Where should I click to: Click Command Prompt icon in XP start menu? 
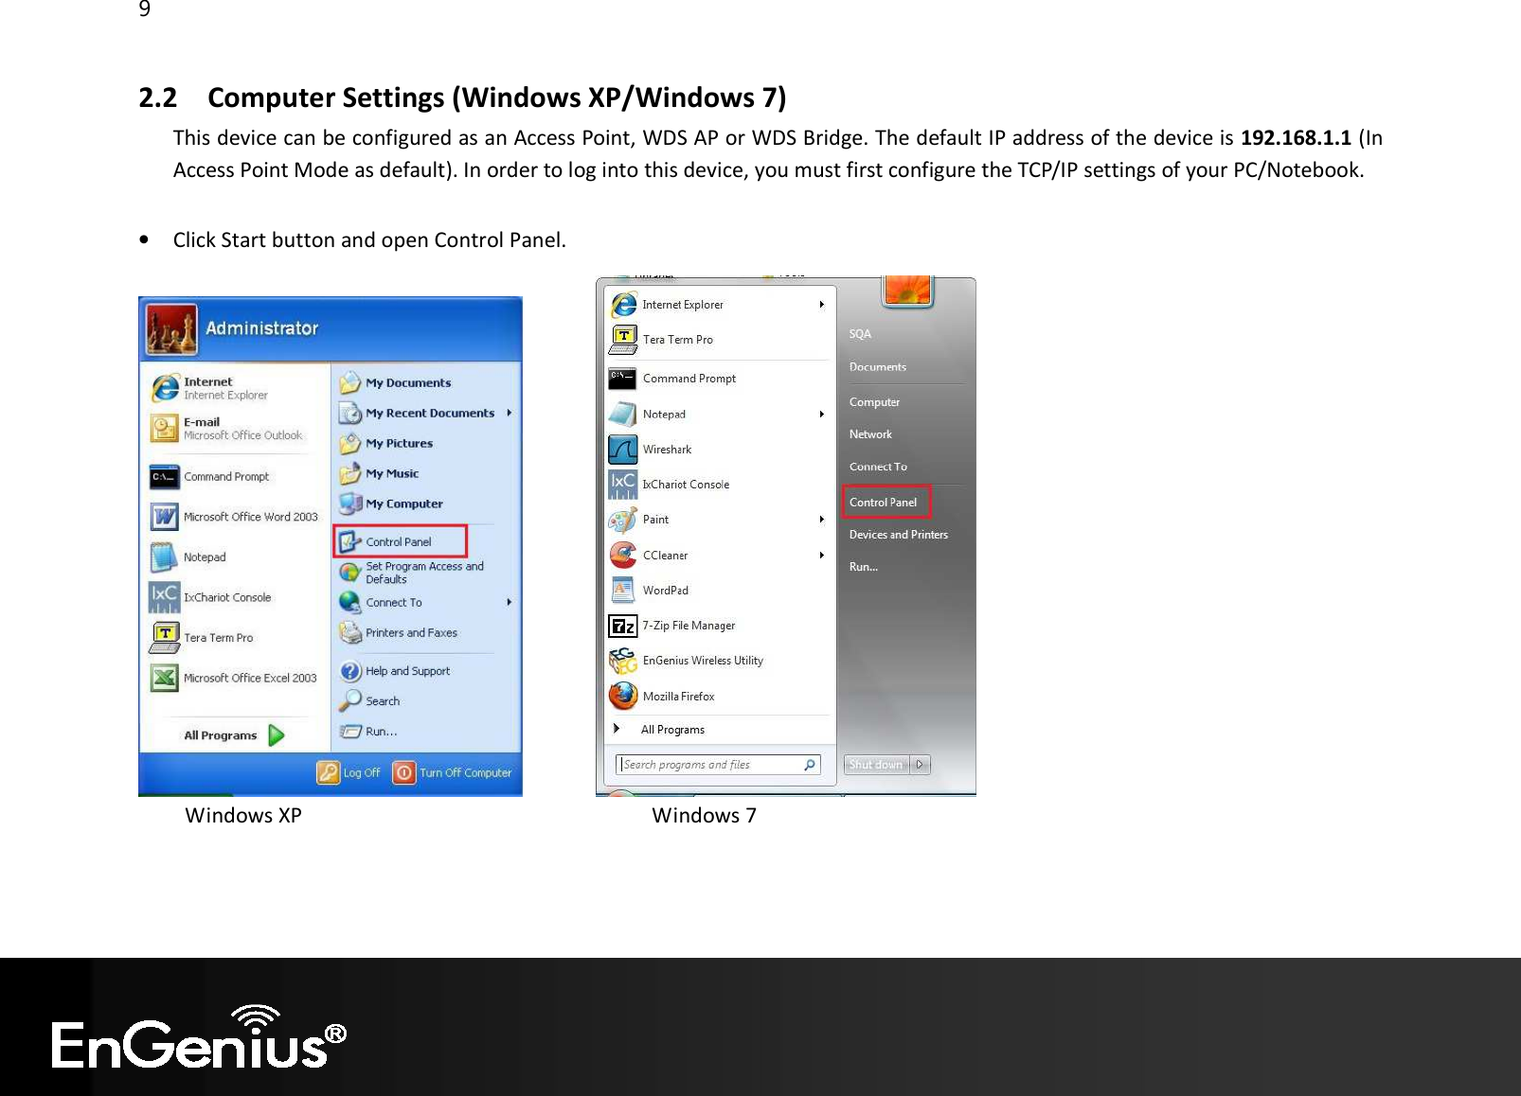pyautogui.click(x=165, y=477)
